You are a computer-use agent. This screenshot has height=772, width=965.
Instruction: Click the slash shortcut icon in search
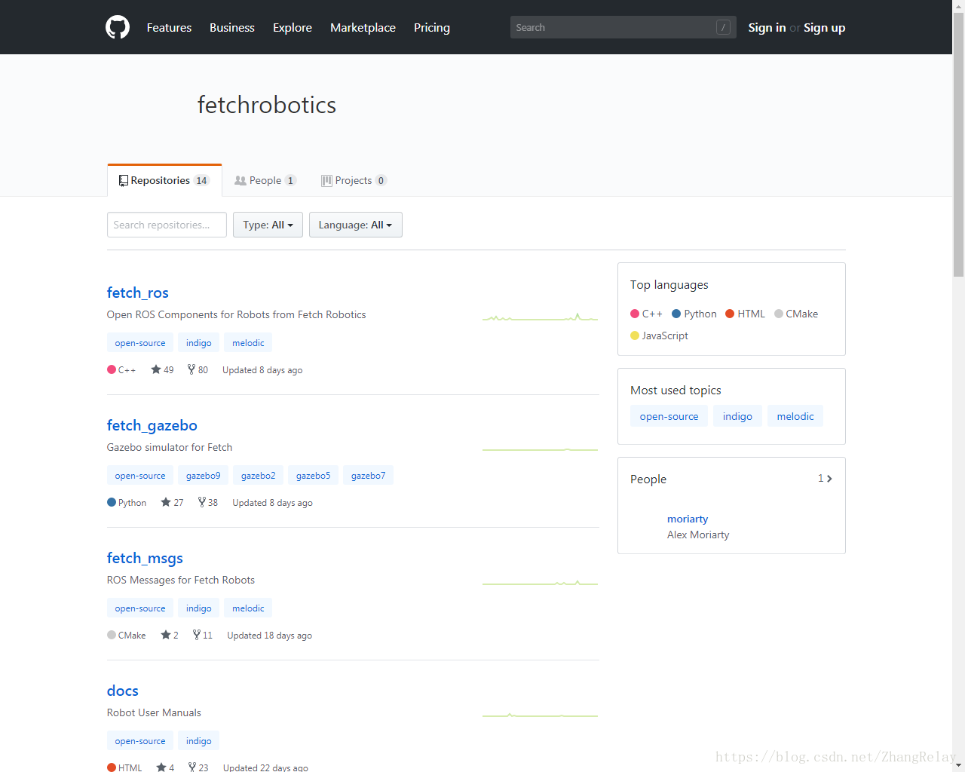click(x=723, y=27)
